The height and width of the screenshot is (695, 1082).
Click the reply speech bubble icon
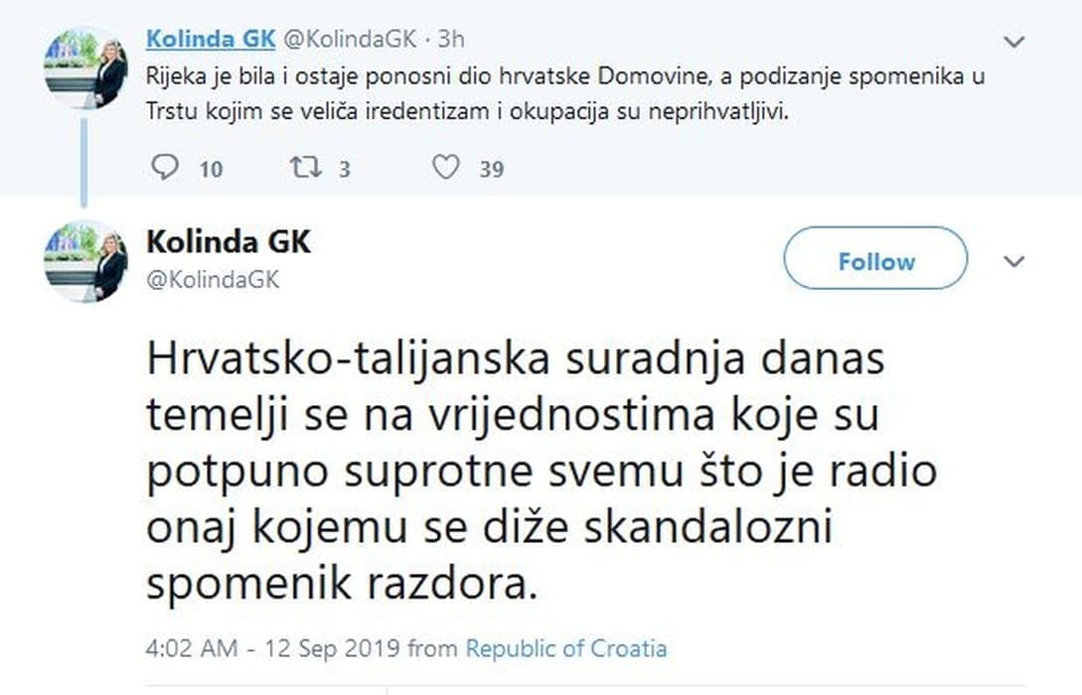coord(164,168)
